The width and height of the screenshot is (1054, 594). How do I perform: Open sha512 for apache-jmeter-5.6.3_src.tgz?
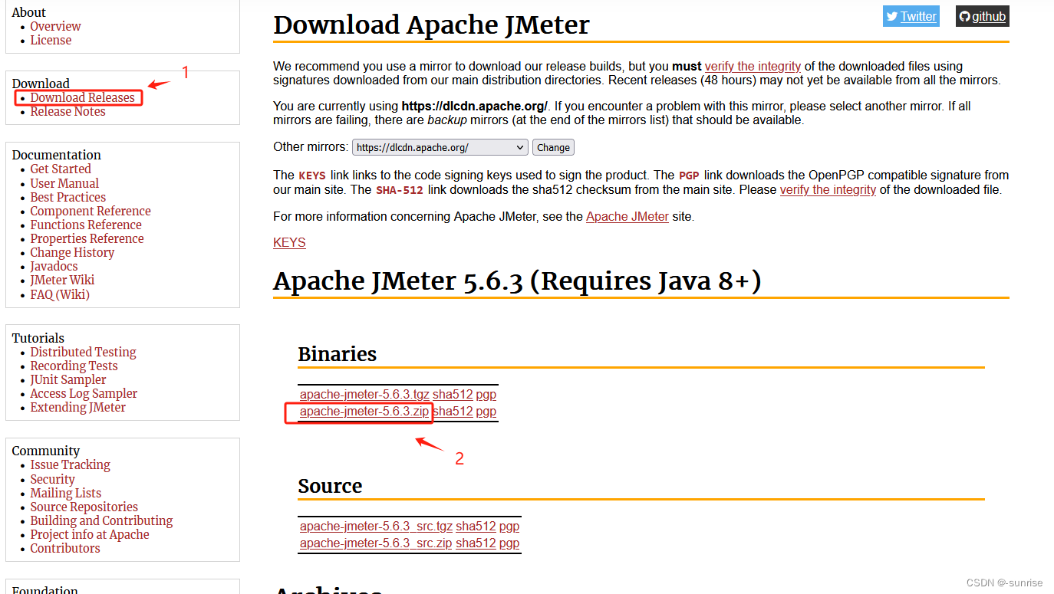[476, 526]
